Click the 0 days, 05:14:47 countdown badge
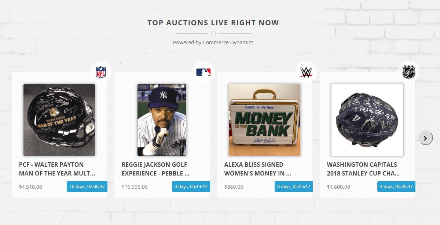The height and width of the screenshot is (225, 440). 191,186
